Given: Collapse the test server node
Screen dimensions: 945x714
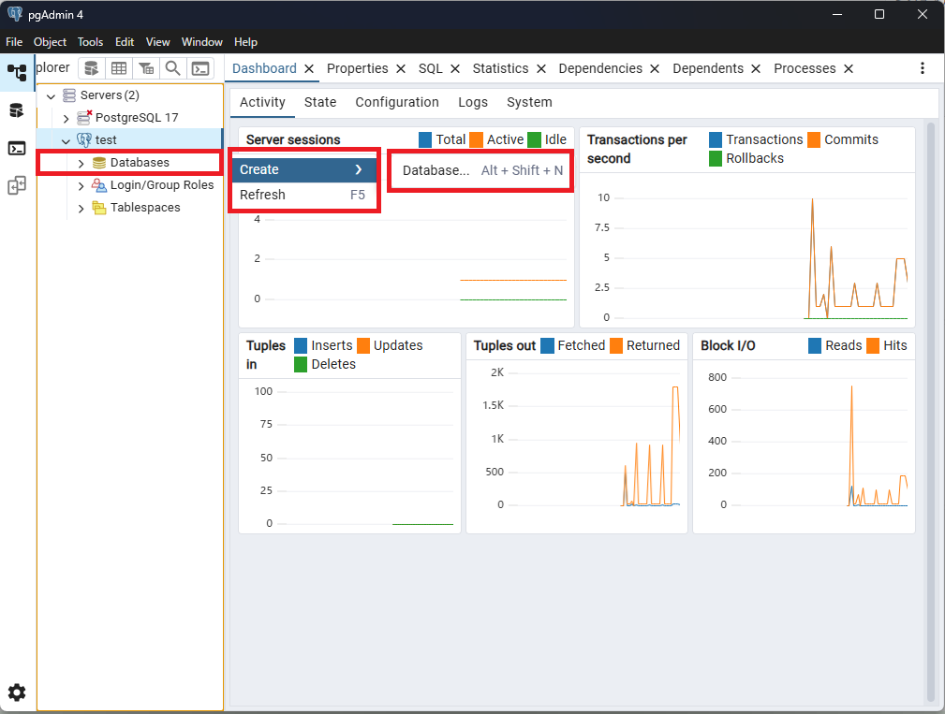Looking at the screenshot, I should point(66,141).
